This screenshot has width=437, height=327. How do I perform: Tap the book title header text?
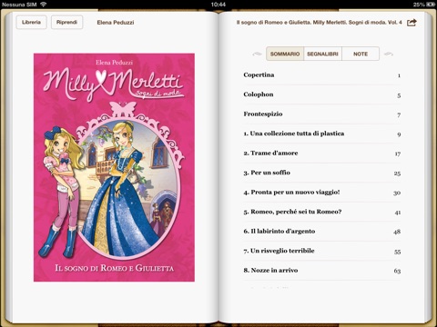pos(320,23)
